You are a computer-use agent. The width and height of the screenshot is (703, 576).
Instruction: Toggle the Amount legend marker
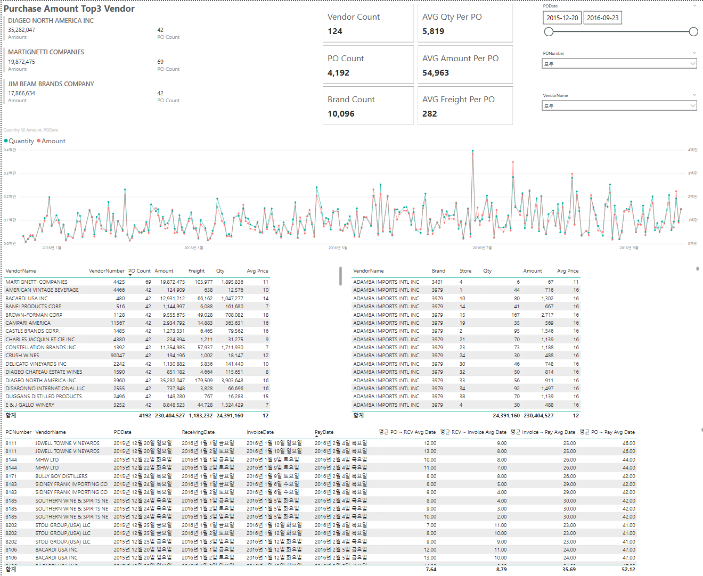[38, 141]
